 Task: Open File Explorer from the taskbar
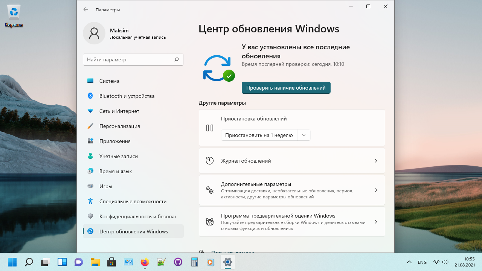point(95,262)
